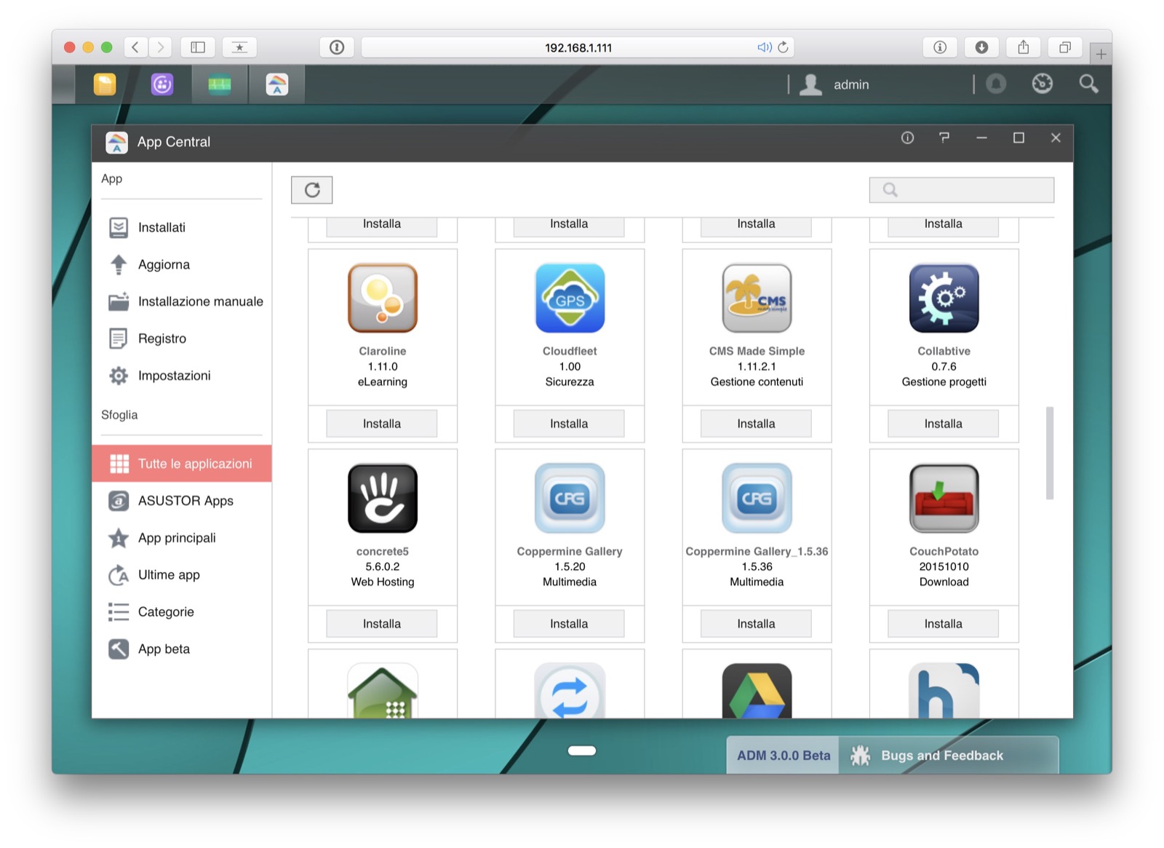Click the Claroline app name
The image size is (1164, 848).
[383, 351]
